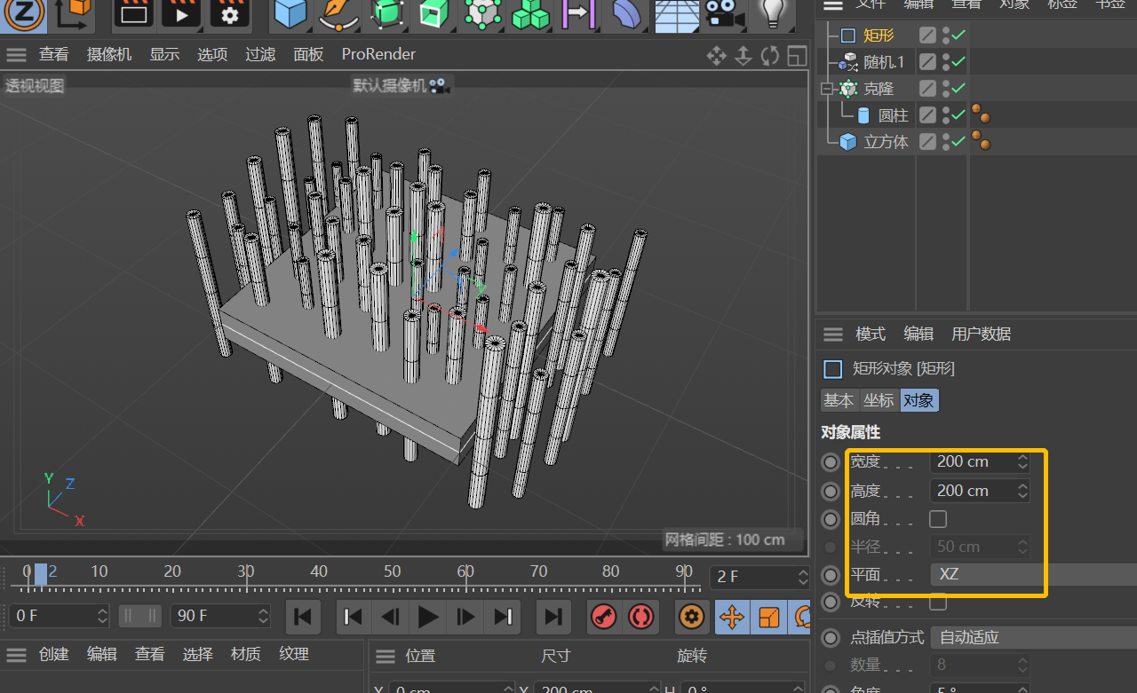Click the Cube primitive icon in top toolbar
1137x693 pixels.
290,13
